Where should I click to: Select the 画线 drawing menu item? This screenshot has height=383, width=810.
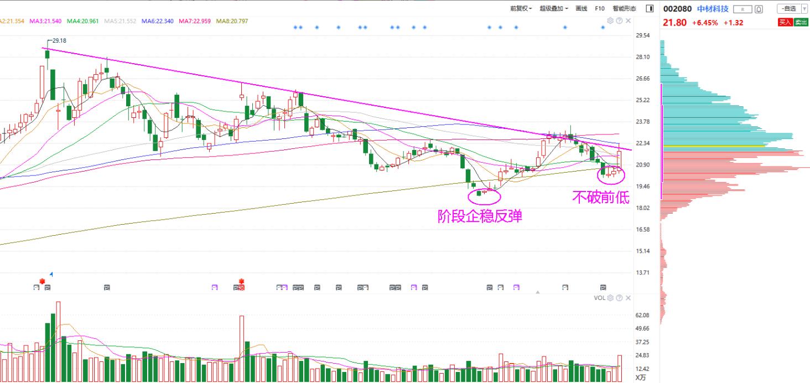pyautogui.click(x=581, y=8)
